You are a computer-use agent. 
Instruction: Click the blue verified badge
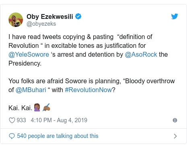tap(78, 16)
